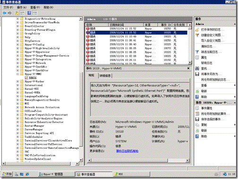The width and height of the screenshot is (238, 179).
Task: Open the Help menu
Action: (48, 8)
